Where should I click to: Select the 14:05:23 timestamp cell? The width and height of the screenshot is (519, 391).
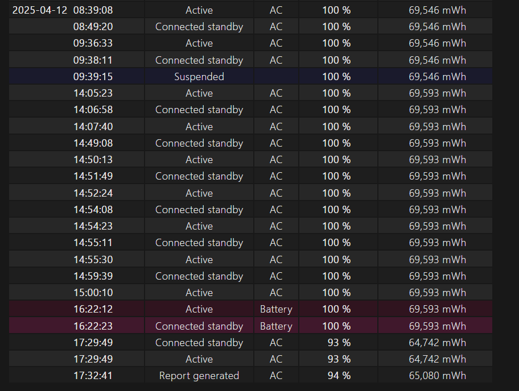[93, 93]
